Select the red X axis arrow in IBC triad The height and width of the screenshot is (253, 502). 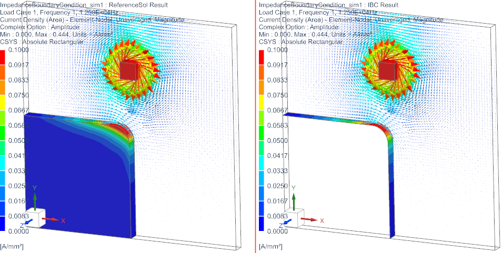(310, 219)
